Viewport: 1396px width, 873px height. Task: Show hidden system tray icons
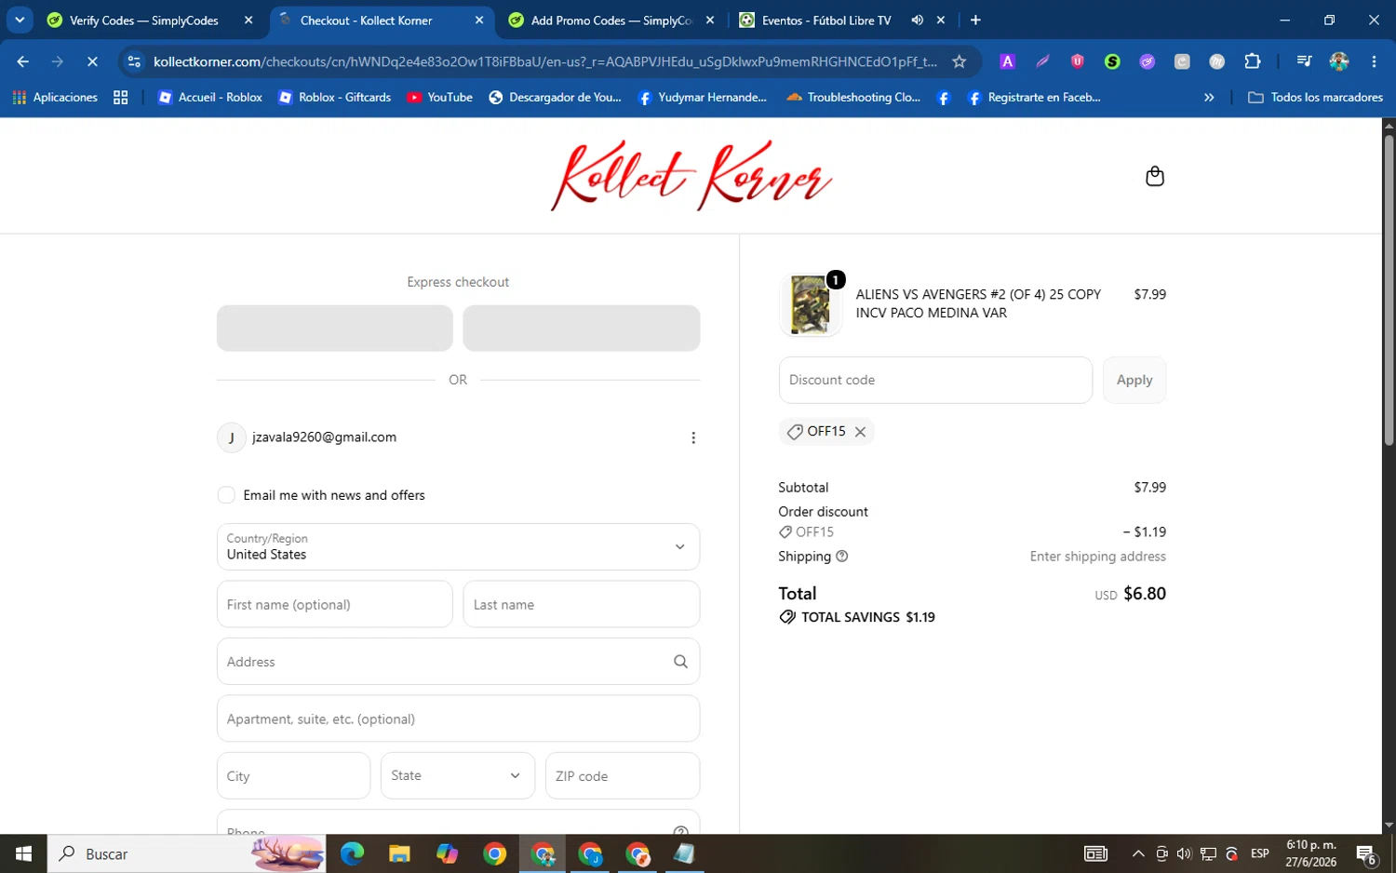[x=1137, y=853]
